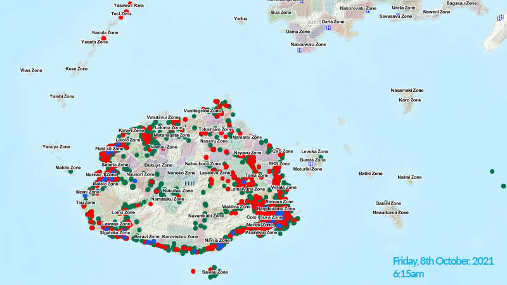Click the green dot next to Levuka Zone
This screenshot has height=285, width=507.
coord(321,158)
